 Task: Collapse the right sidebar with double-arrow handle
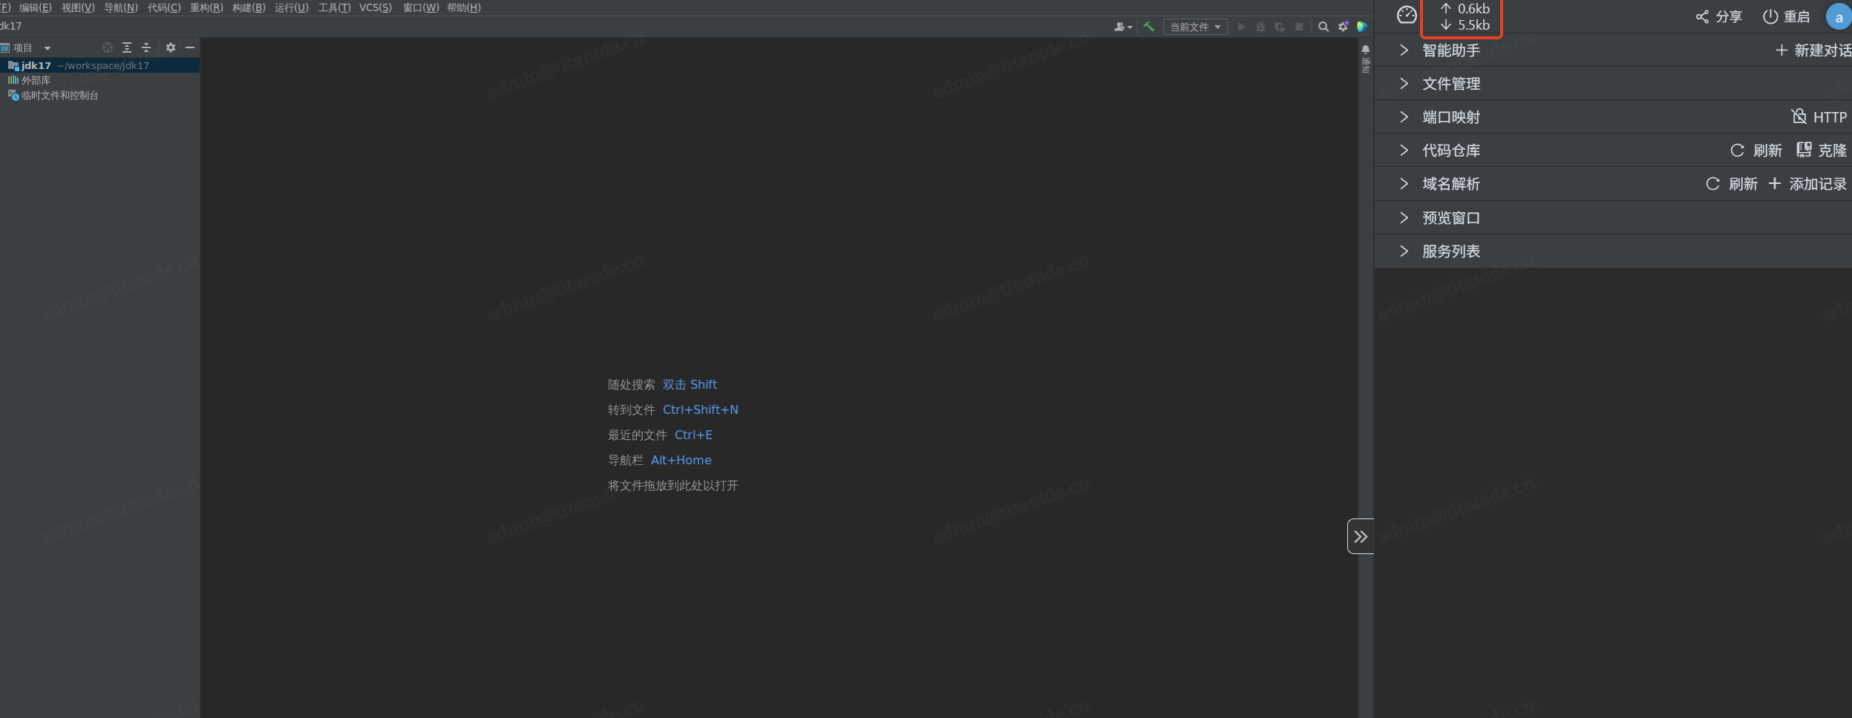1360,536
